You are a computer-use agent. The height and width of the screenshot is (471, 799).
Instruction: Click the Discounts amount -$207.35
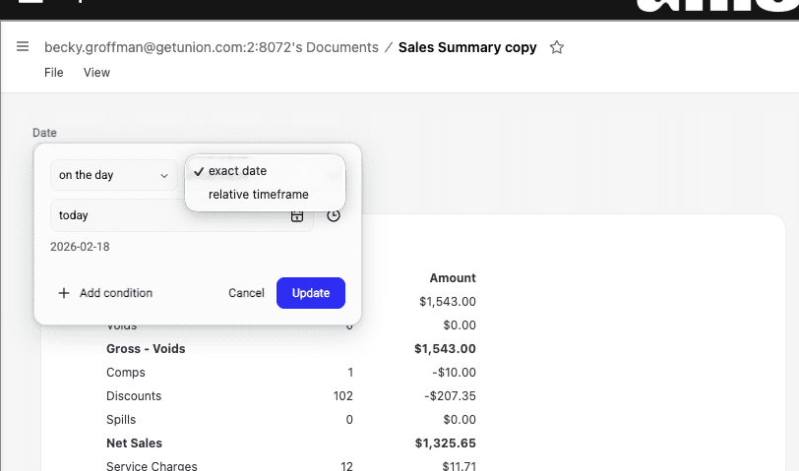(x=450, y=396)
